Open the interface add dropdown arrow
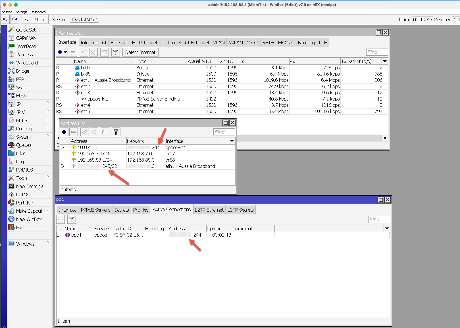The image size is (460, 328). tap(65, 52)
